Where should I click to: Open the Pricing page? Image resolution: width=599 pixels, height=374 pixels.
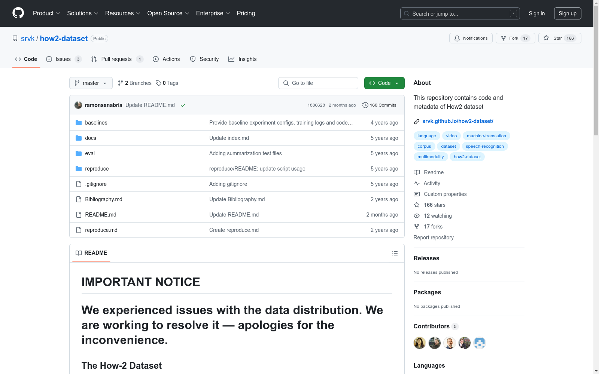point(246,13)
